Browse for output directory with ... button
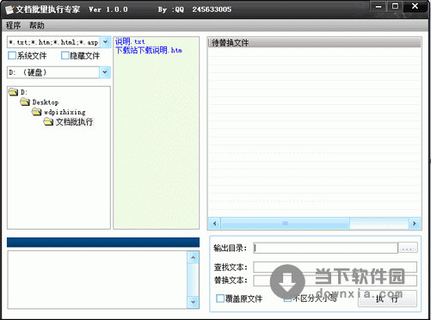Image resolution: width=431 pixels, height=320 pixels. pos(408,248)
